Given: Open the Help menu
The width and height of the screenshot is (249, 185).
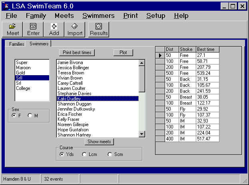Looking at the screenshot, I should 181,16.
